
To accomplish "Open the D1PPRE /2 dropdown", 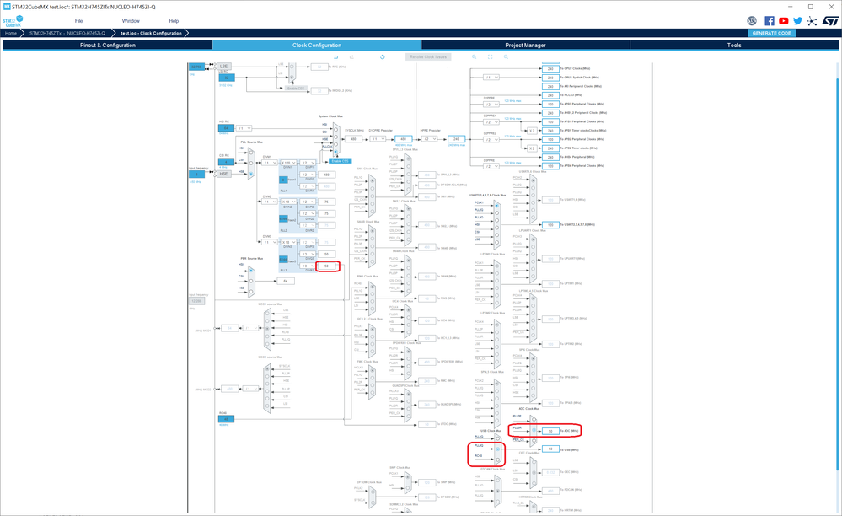I will (x=491, y=105).
